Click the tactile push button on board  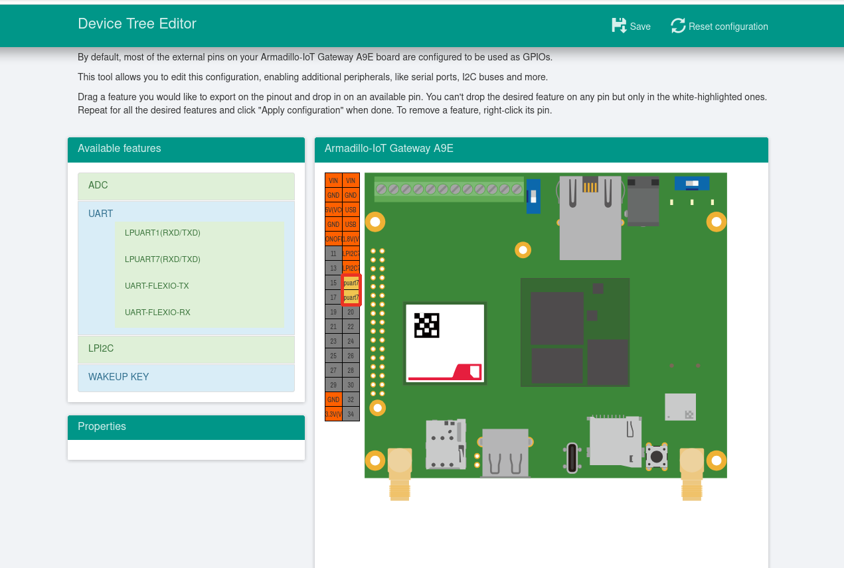(657, 457)
